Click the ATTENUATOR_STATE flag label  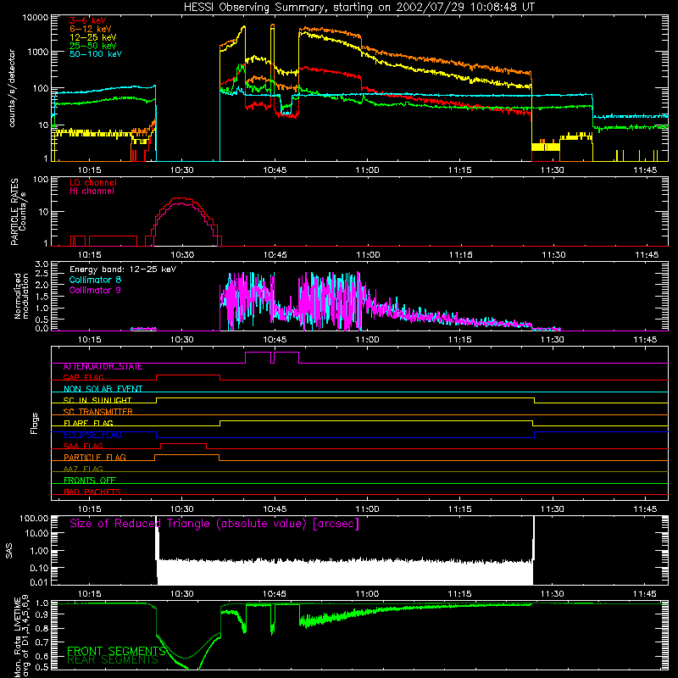(103, 367)
